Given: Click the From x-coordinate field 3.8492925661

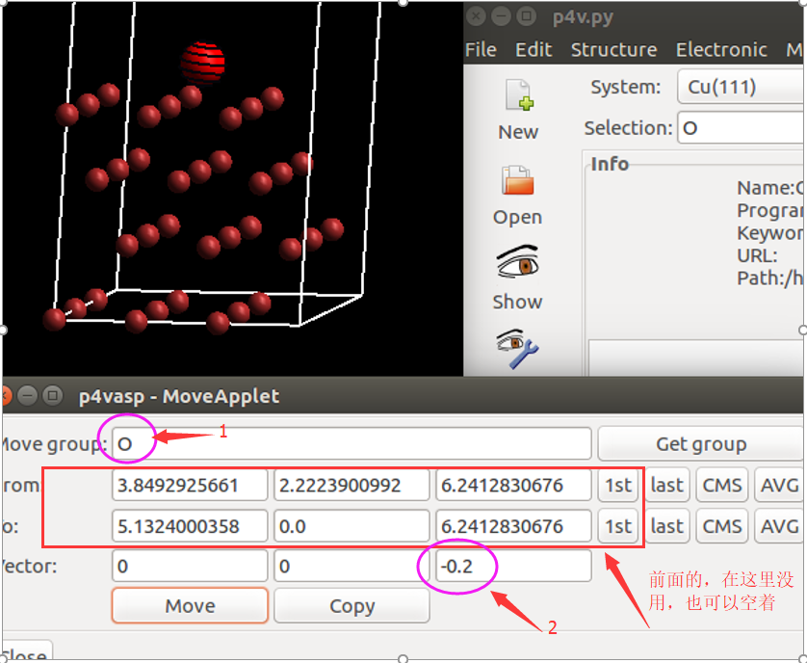Looking at the screenshot, I should click(x=190, y=486).
